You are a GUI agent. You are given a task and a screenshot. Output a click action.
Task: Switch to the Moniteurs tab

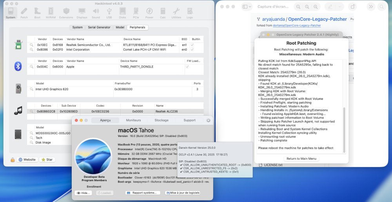133,120
